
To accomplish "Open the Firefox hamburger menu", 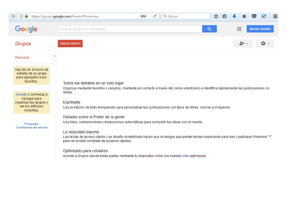I will tap(275, 16).
